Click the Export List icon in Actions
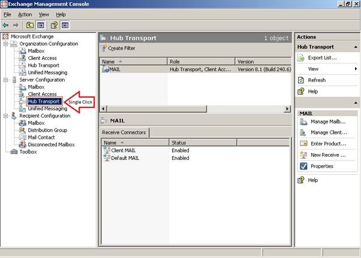This screenshot has height=258, width=361. click(x=302, y=58)
